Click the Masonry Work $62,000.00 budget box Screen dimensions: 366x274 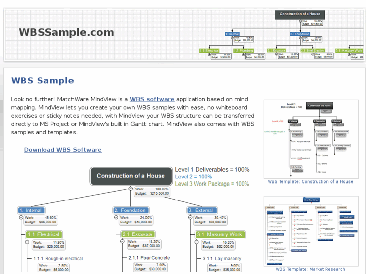tap(218, 245)
